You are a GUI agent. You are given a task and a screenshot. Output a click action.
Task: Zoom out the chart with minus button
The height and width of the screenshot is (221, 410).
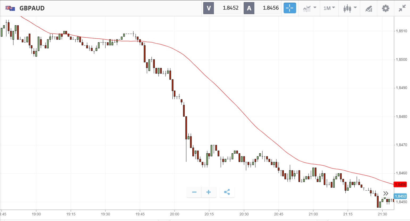[194, 192]
